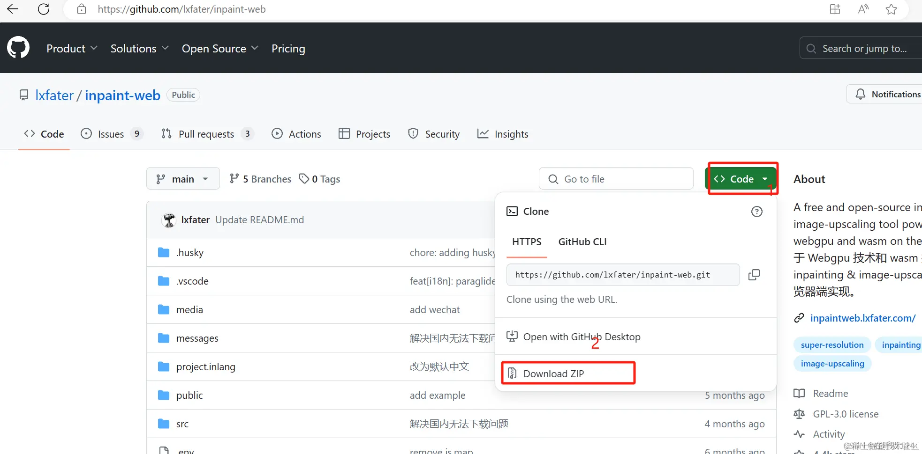The height and width of the screenshot is (454, 922).
Task: Switch to the Issues tab
Action: coord(112,134)
